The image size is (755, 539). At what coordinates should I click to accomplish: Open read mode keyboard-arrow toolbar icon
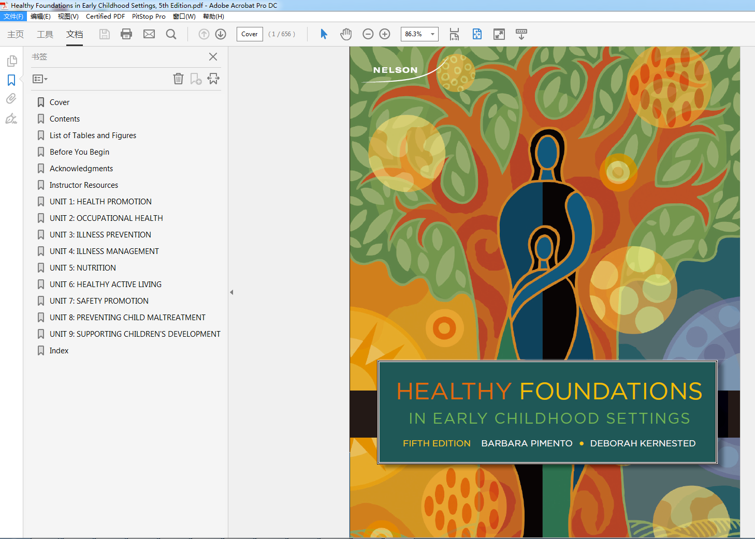[521, 34]
